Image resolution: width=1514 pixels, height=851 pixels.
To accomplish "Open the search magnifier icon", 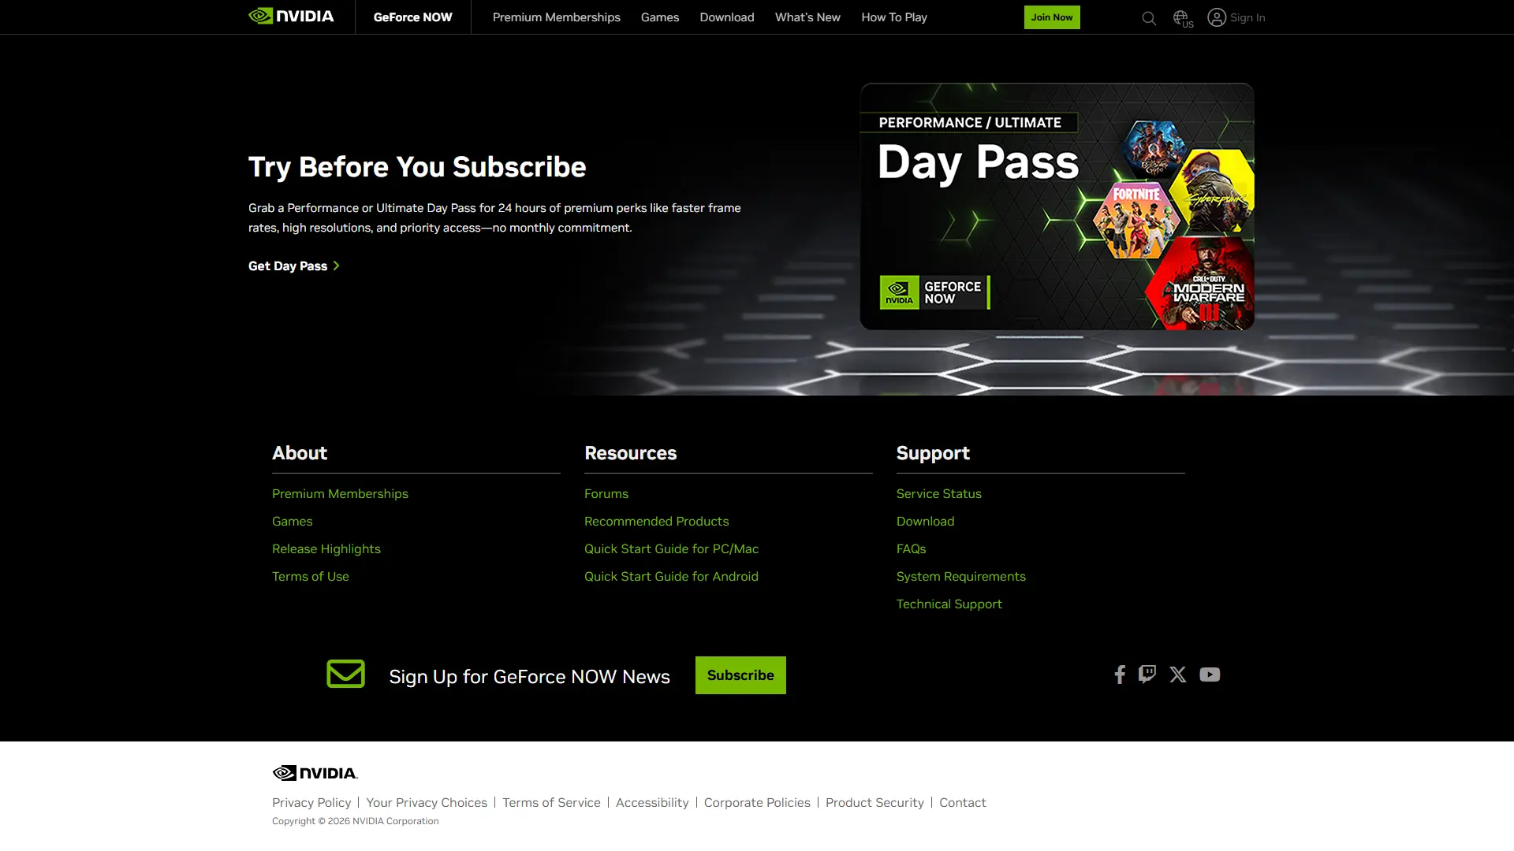I will pos(1149,18).
